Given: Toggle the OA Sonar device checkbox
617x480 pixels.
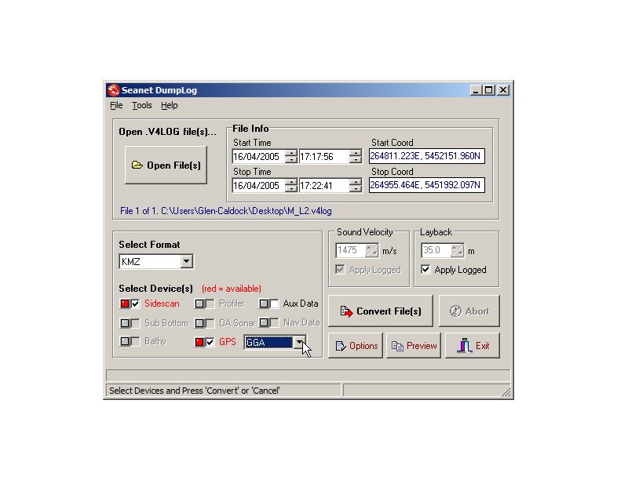Looking at the screenshot, I should pyautogui.click(x=210, y=323).
